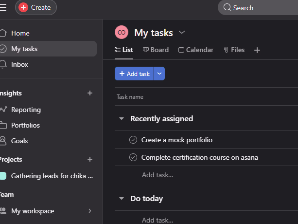
Task: Open the dropdown arrow beside Add task
Action: tap(159, 74)
